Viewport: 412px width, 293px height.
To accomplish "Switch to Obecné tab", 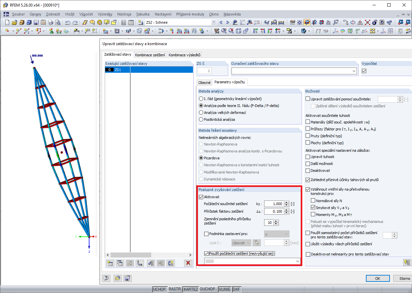I will 204,82.
